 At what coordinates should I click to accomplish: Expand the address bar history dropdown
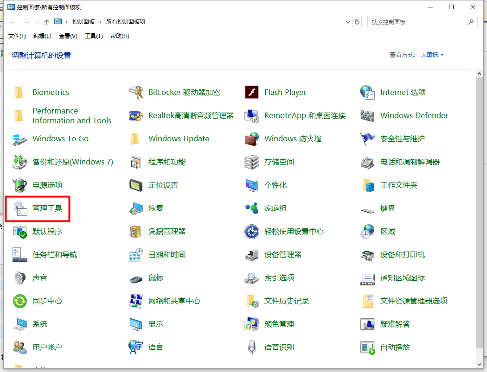point(347,21)
